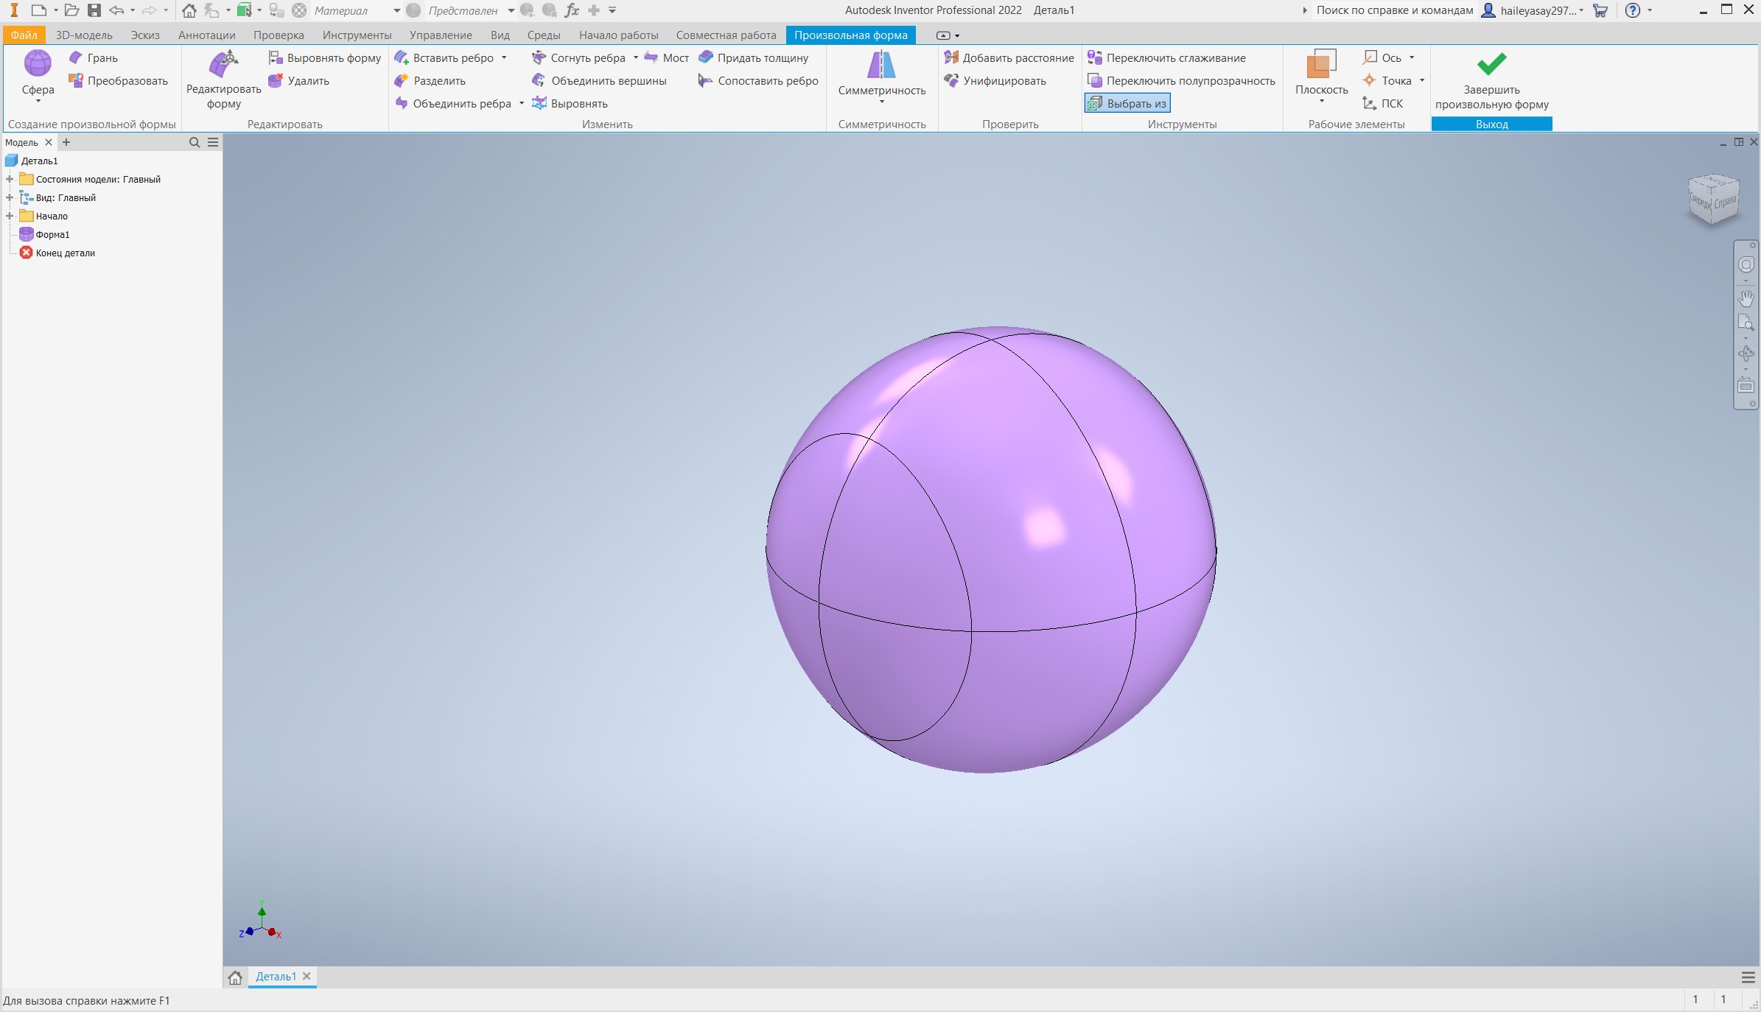Expand the Начало folder node
Image resolution: width=1761 pixels, height=1012 pixels.
(10, 216)
